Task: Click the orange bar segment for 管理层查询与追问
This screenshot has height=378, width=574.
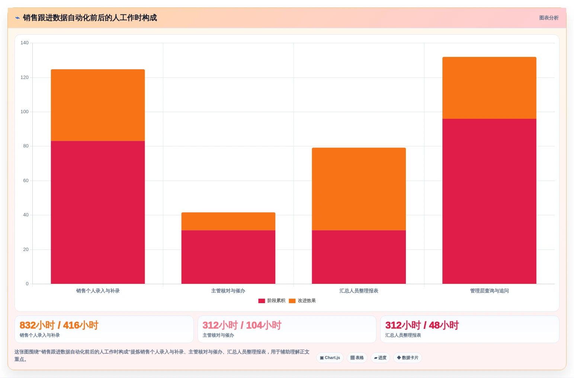Action: [x=489, y=88]
